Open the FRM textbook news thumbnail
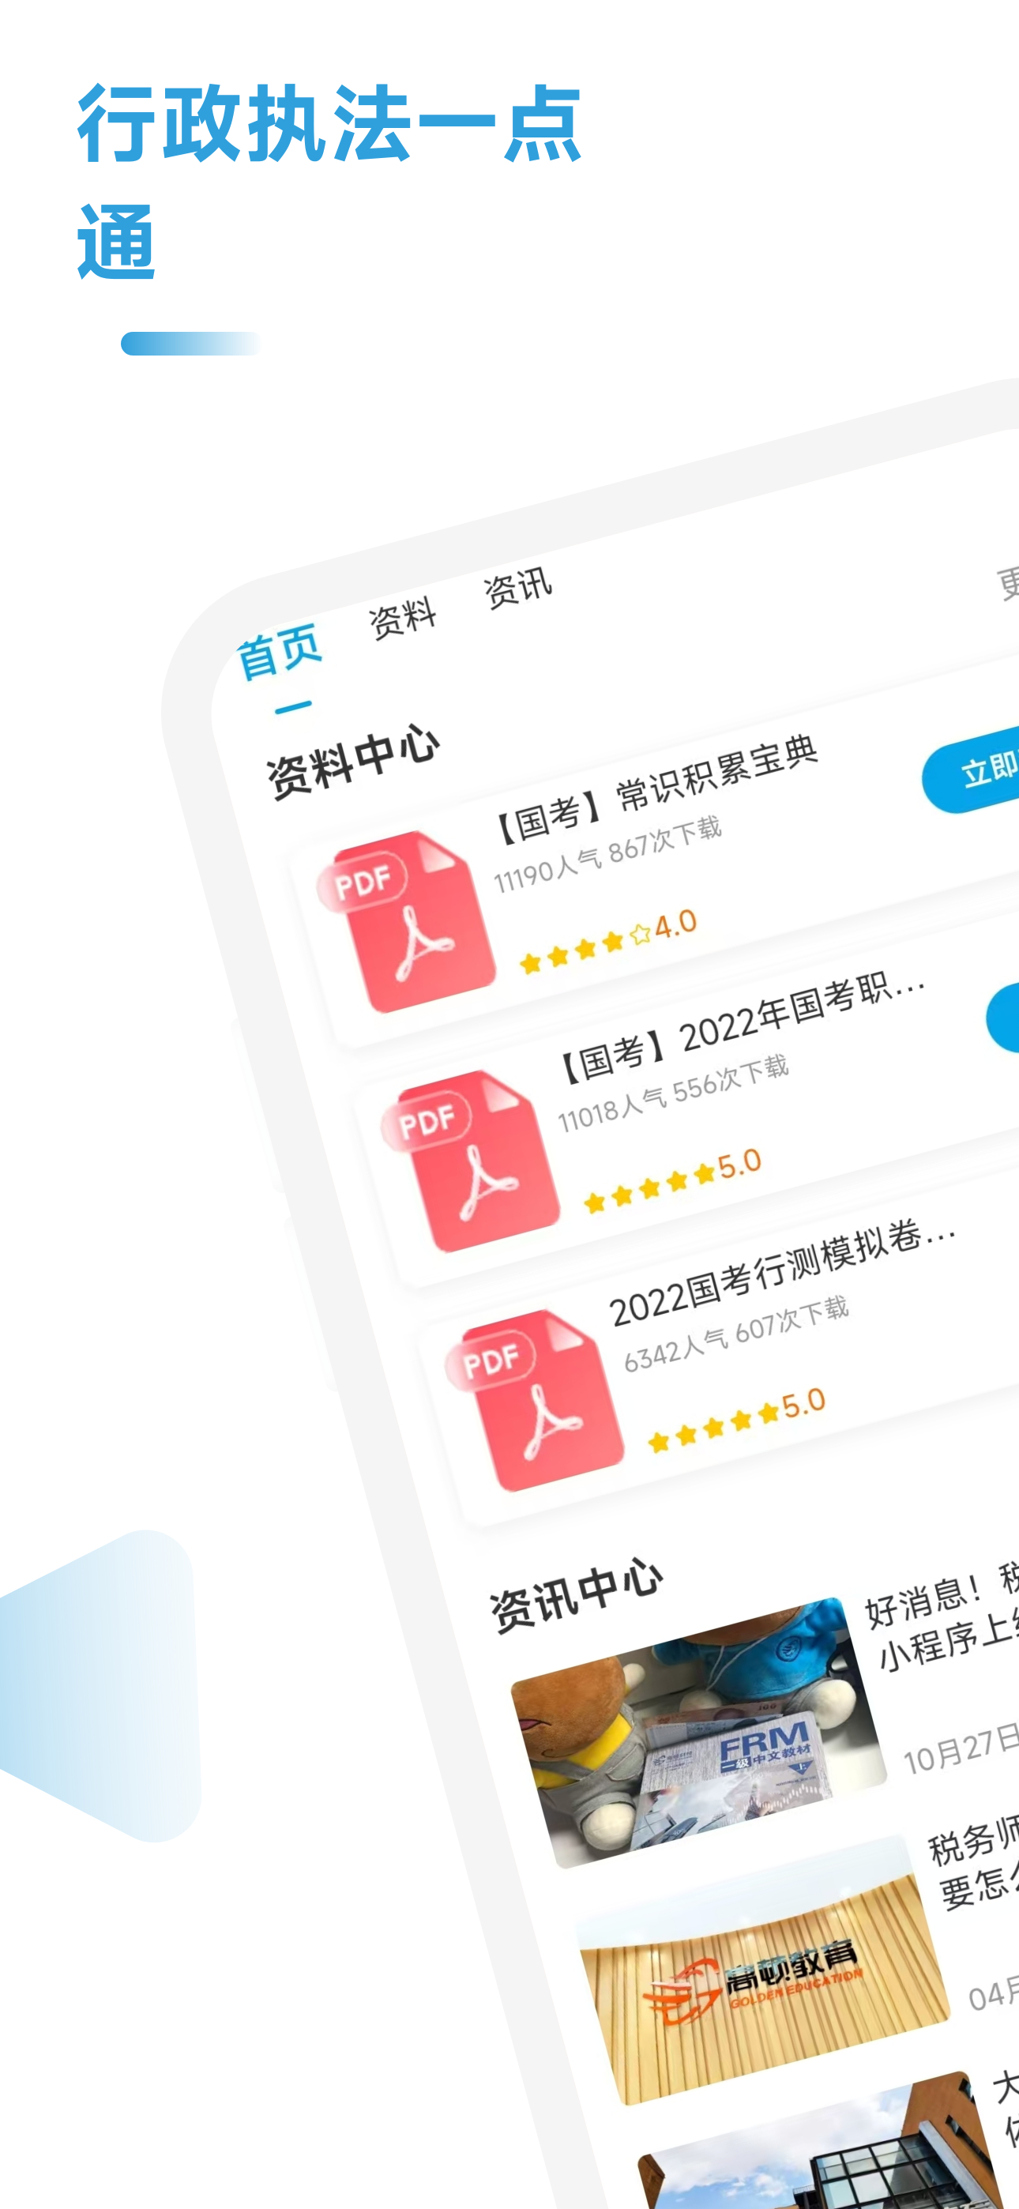1019x2209 pixels. tap(699, 1733)
